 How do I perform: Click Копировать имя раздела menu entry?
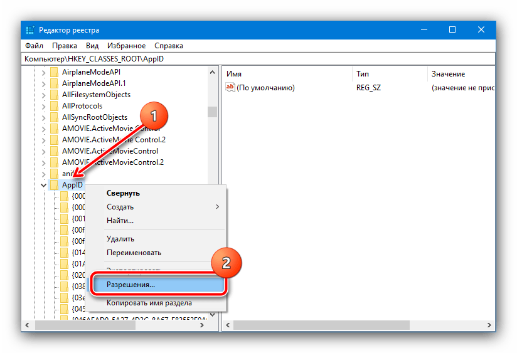click(x=149, y=303)
